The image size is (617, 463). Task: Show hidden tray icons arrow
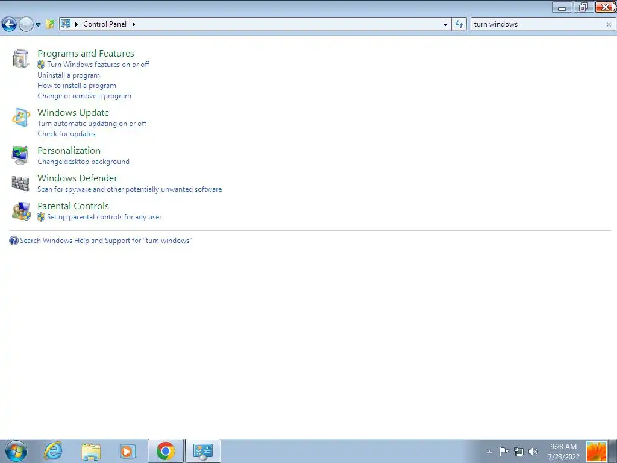[x=489, y=452]
